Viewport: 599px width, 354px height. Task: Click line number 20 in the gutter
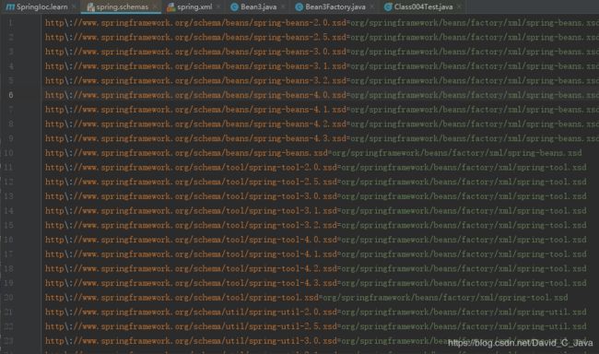8,298
